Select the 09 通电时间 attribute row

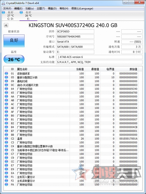(x=73, y=81)
